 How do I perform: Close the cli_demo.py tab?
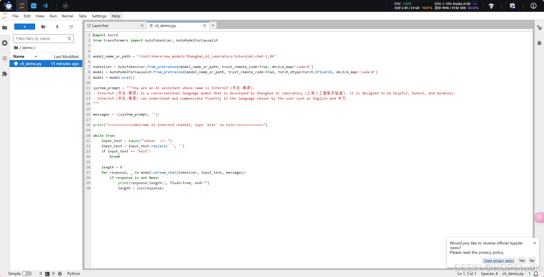tap(205, 26)
